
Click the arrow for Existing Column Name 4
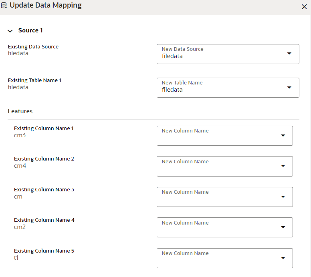[283, 227]
